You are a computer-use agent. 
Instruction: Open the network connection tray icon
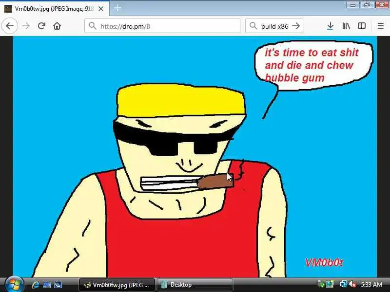coord(344,284)
